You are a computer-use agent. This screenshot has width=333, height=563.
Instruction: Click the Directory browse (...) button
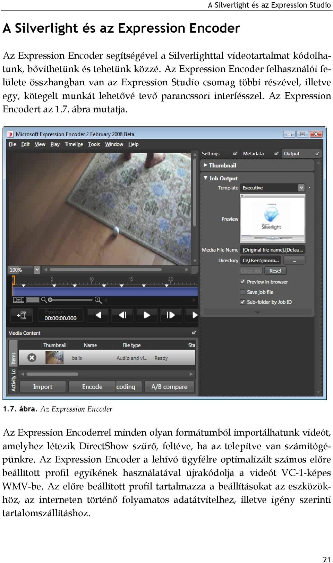coord(294,260)
